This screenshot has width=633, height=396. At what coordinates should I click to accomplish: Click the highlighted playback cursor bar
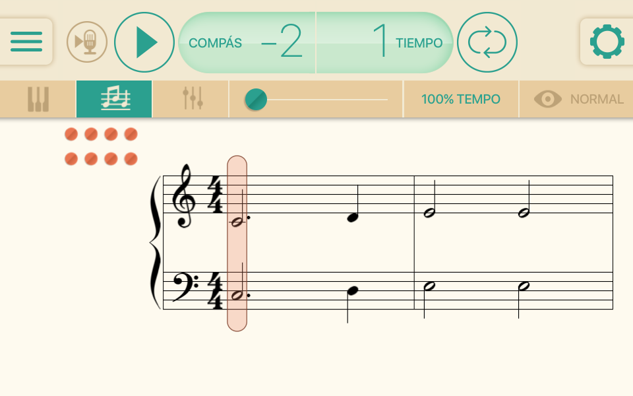[x=237, y=244]
